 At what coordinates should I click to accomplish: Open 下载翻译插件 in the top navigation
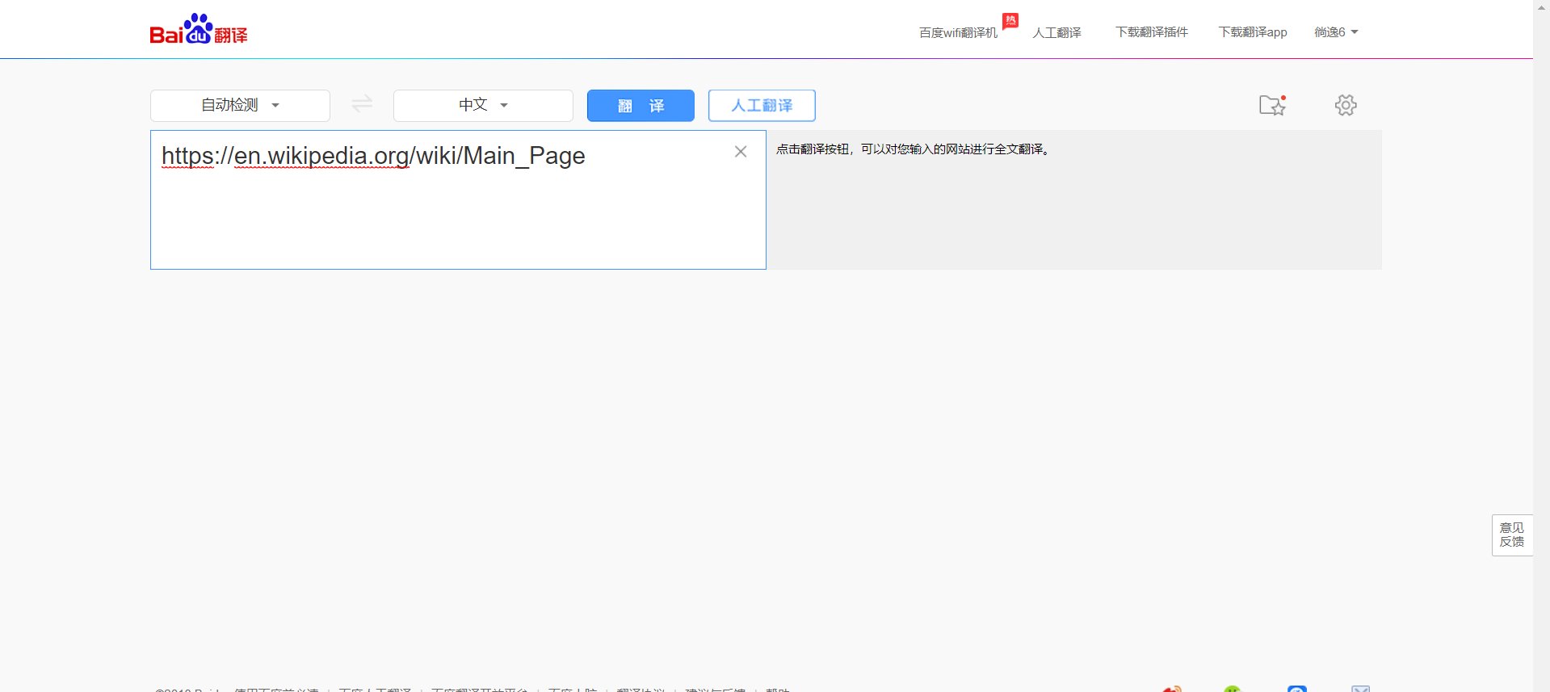(1151, 32)
